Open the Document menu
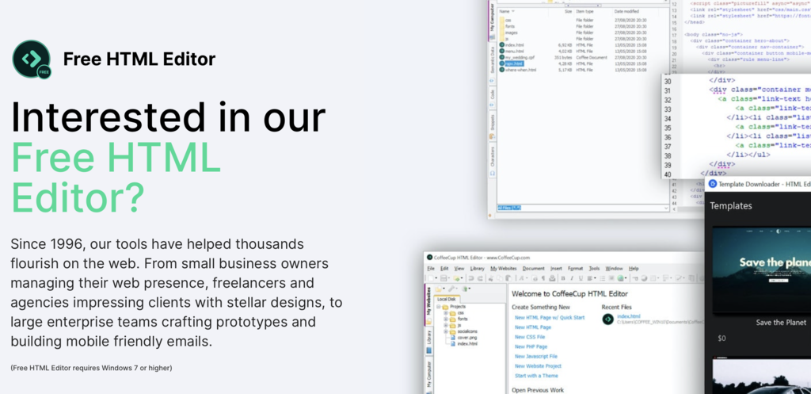Viewport: 811px width, 394px height. click(x=533, y=269)
